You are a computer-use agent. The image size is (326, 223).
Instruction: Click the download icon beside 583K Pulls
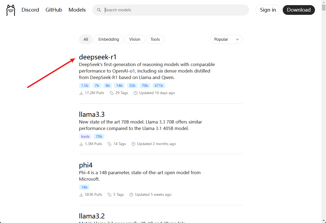point(81,195)
